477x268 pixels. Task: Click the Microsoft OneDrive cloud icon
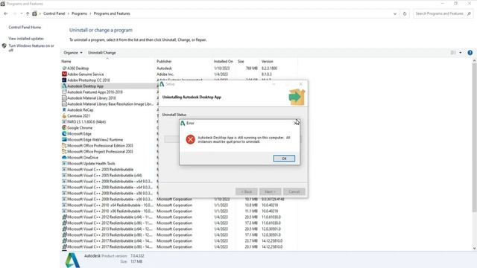(x=64, y=157)
